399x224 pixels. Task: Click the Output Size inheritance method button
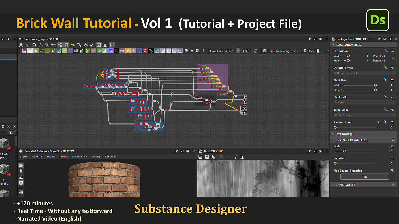(x=386, y=51)
